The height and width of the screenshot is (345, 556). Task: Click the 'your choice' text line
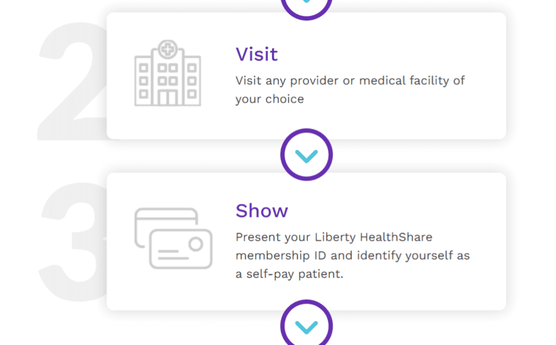[x=270, y=99]
